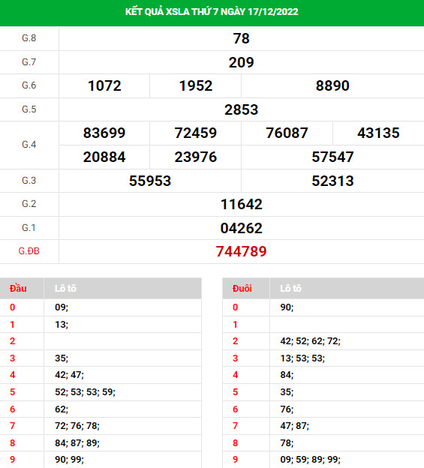This screenshot has width=424, height=468.
Task: Select the G.6 number 1072
Action: pos(104,86)
